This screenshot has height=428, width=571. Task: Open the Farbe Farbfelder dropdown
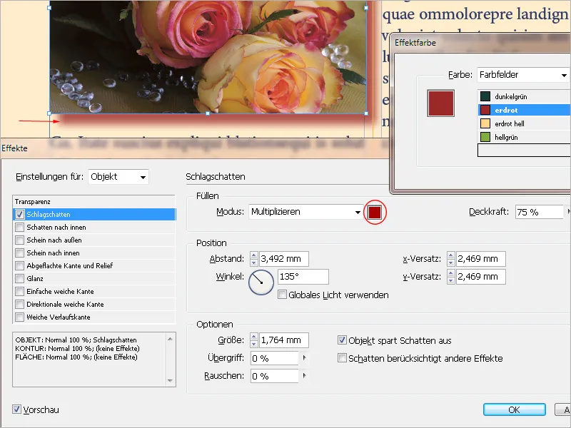[524, 75]
